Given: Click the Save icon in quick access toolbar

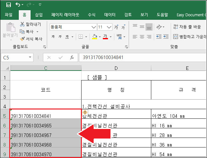Looking at the screenshot, I should pyautogui.click(x=9, y=5).
